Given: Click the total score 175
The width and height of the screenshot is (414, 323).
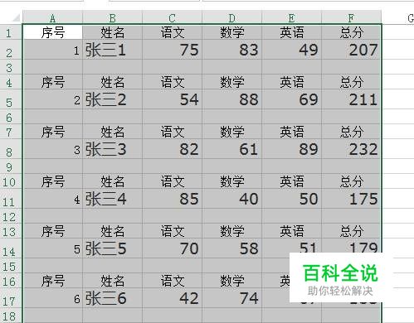Looking at the screenshot, I should 351,199.
